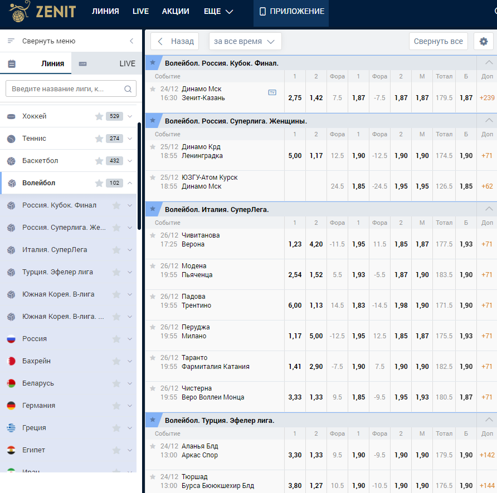Open the АКЦИИ top menu
This screenshot has width=497, height=493.
(176, 11)
